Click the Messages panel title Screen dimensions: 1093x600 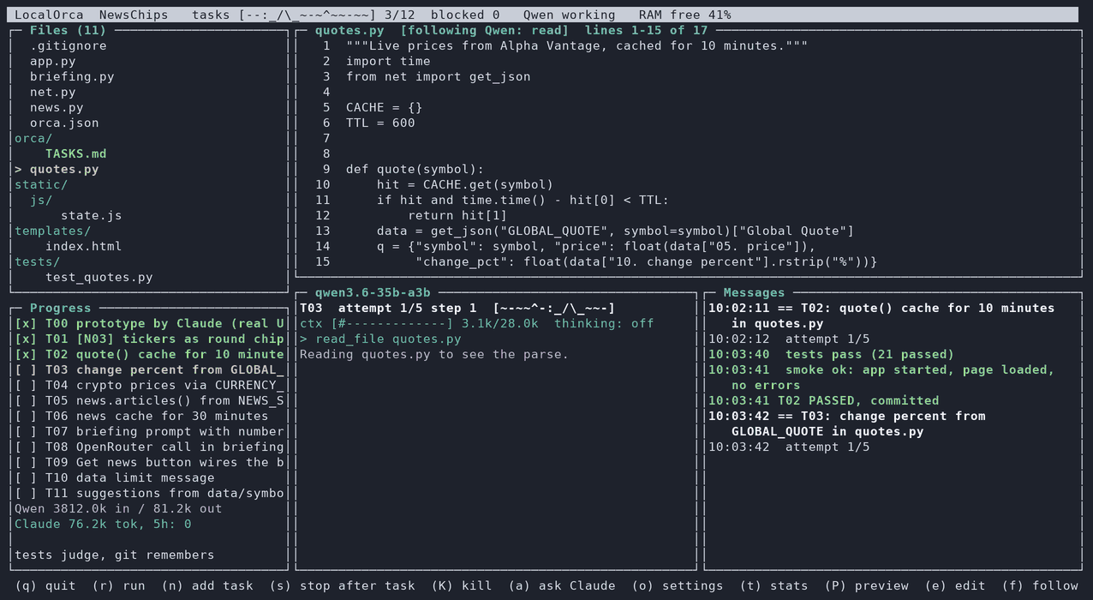coord(754,292)
